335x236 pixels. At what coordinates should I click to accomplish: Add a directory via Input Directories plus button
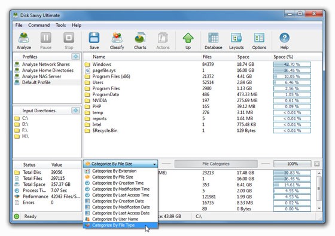coord(75,111)
